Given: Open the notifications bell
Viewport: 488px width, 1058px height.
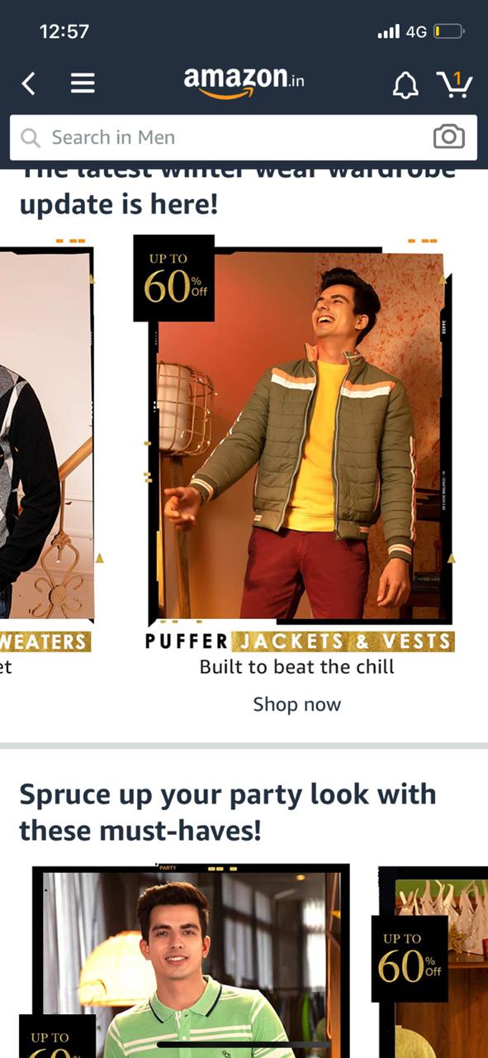Looking at the screenshot, I should (405, 84).
